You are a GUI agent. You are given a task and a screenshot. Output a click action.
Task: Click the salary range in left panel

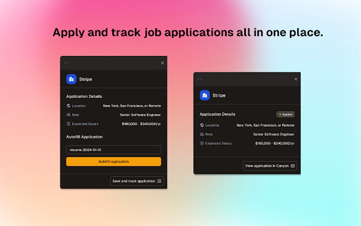141,124
